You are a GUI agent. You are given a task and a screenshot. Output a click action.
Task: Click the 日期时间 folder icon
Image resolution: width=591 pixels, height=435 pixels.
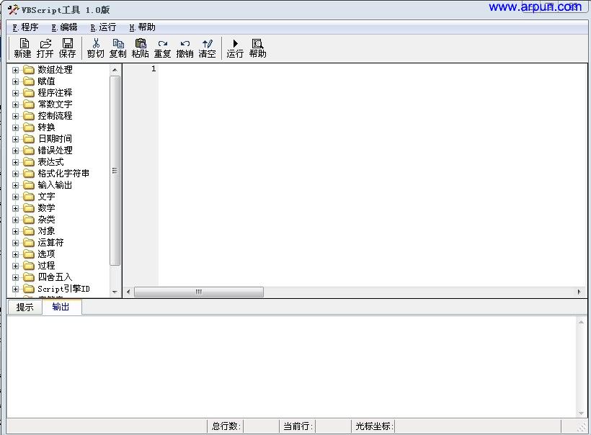coord(29,139)
